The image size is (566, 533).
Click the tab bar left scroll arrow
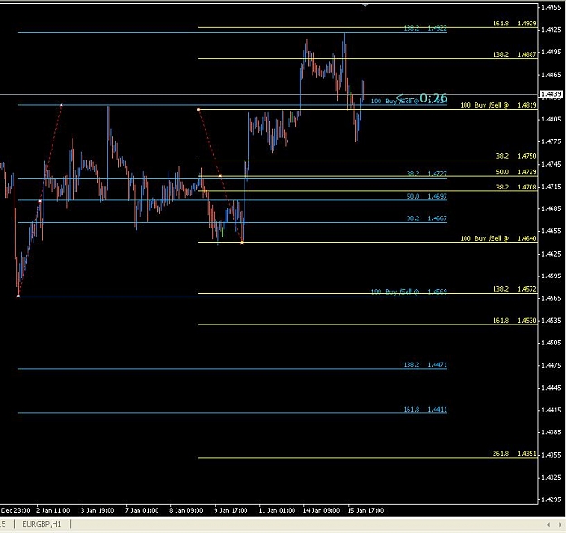pyautogui.click(x=548, y=524)
